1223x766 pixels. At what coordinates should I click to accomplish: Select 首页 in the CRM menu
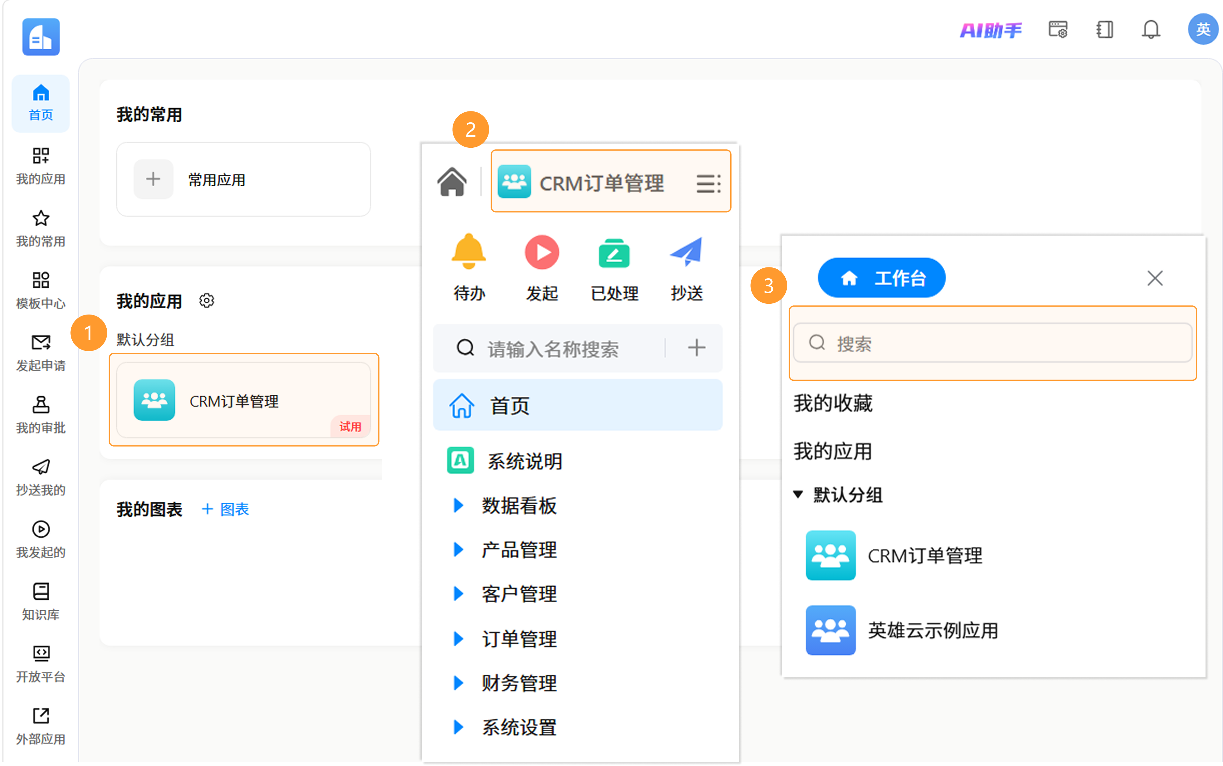tap(577, 405)
